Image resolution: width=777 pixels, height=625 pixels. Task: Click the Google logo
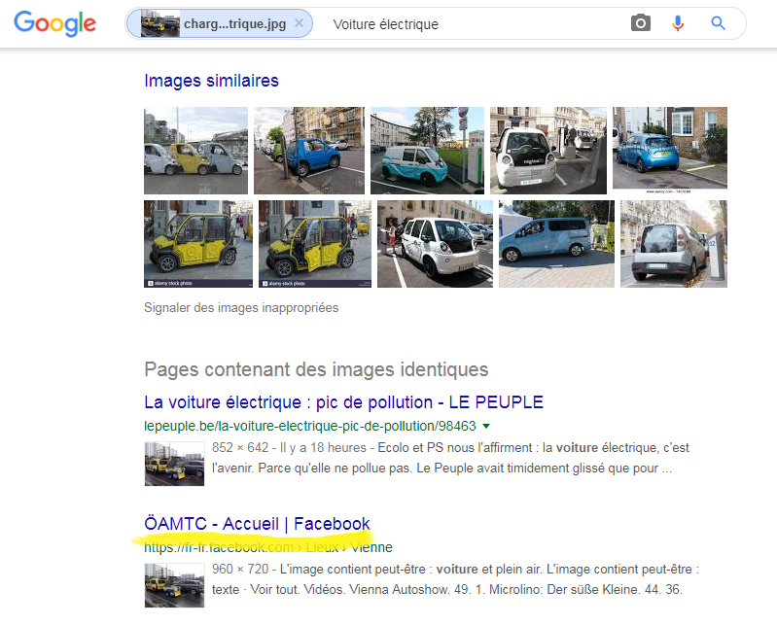(55, 23)
